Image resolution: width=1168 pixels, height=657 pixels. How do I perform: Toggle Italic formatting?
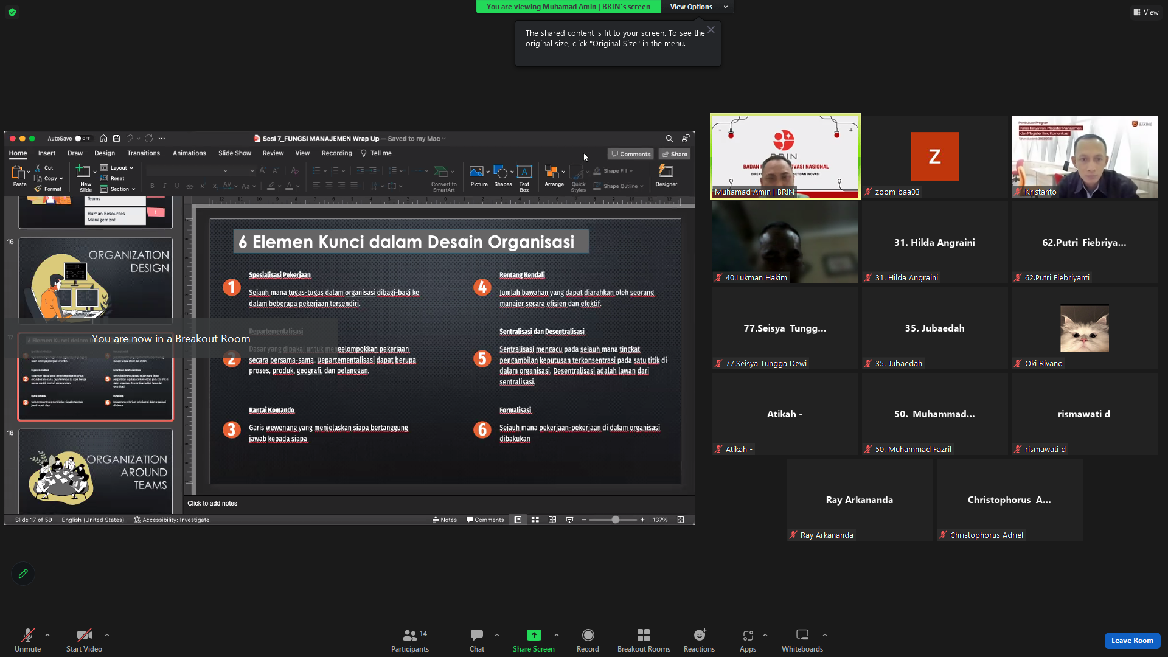pos(164,186)
